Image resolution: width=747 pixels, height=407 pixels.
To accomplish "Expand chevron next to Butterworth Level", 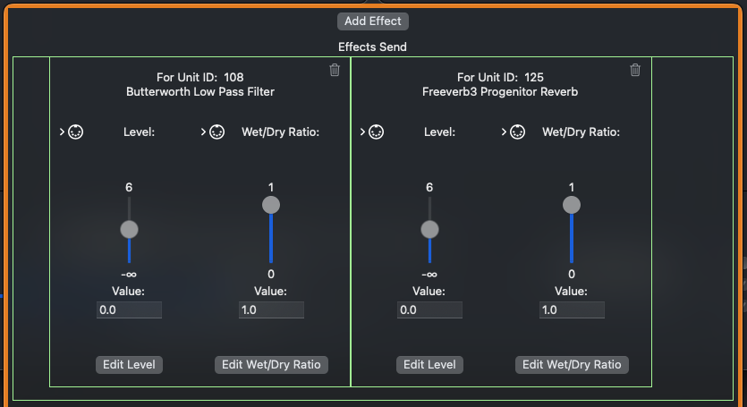I will [x=62, y=132].
